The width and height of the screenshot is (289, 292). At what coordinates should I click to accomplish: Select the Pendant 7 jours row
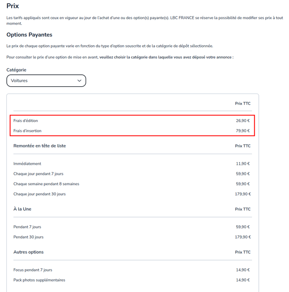point(133,227)
